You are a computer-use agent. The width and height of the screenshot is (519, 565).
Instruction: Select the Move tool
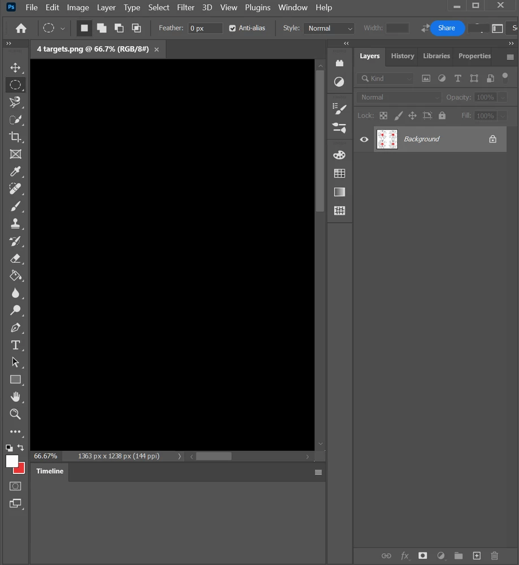pos(15,67)
